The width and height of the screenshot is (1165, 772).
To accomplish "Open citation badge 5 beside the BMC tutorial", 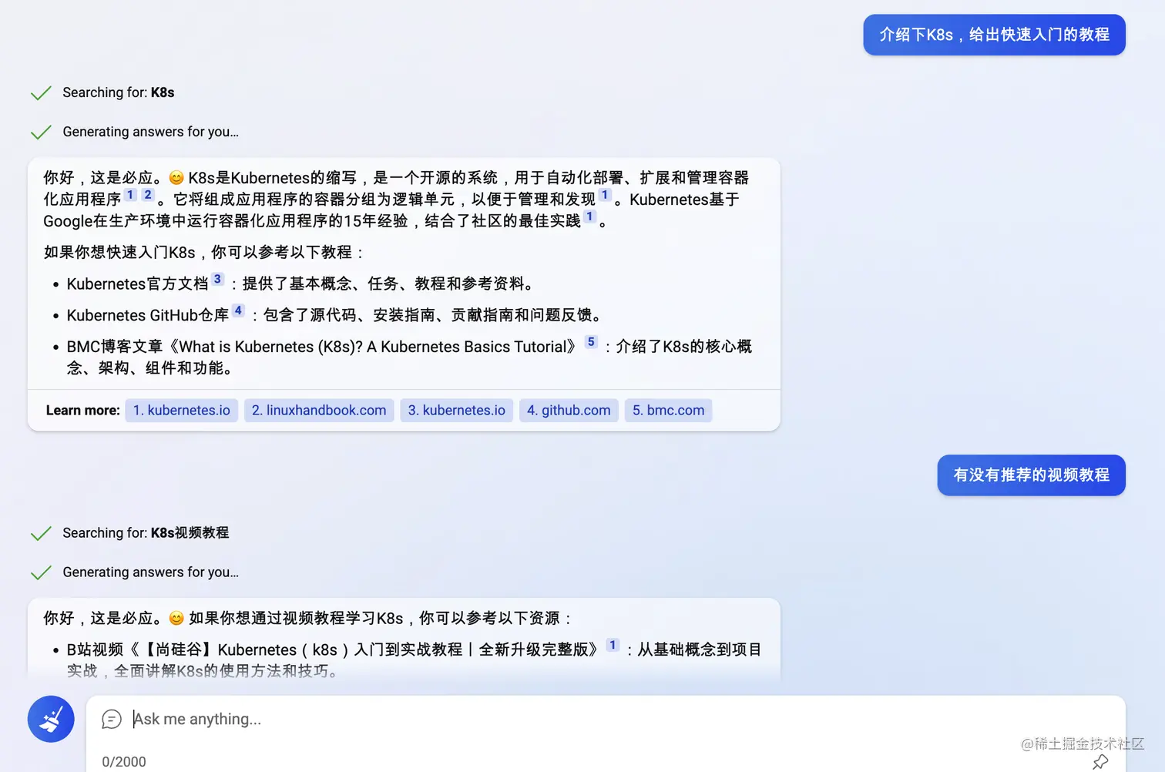I will point(590,341).
